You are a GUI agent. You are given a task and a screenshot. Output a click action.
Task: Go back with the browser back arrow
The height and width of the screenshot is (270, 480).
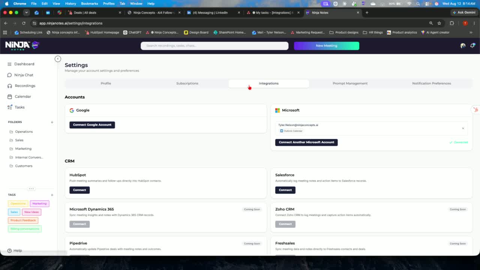pos(6,23)
